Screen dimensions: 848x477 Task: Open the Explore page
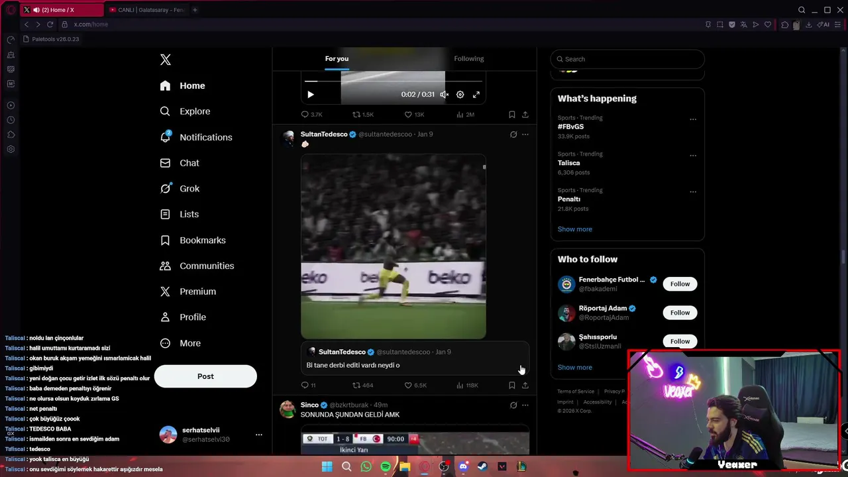click(x=185, y=111)
